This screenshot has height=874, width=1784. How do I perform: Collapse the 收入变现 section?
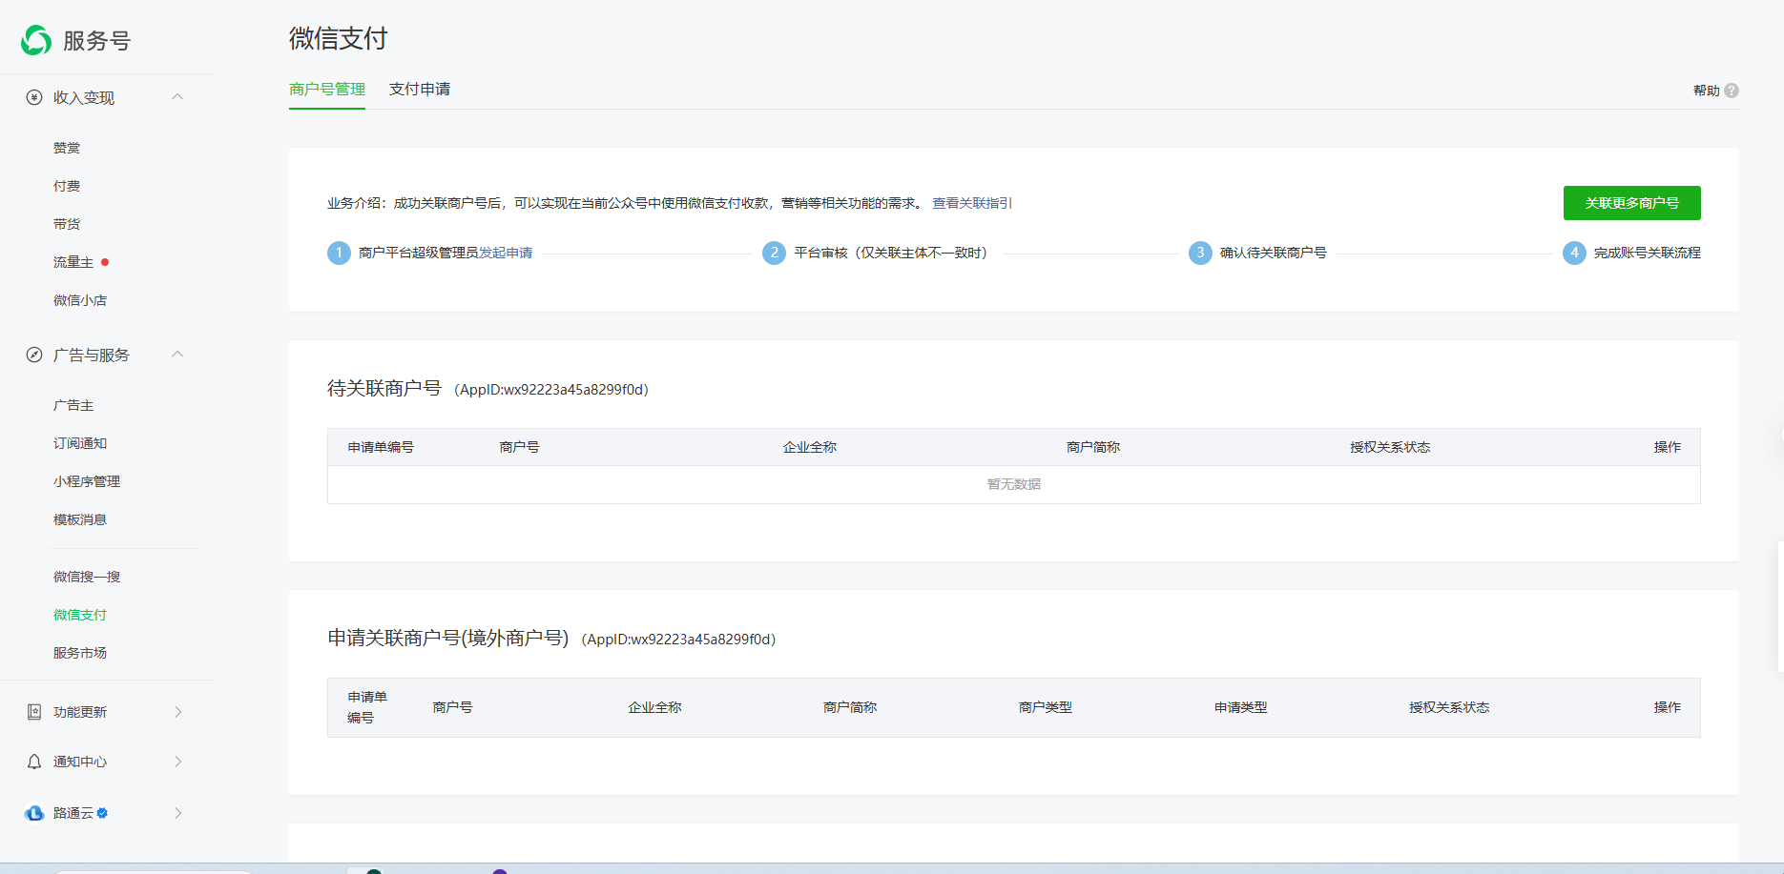click(177, 97)
